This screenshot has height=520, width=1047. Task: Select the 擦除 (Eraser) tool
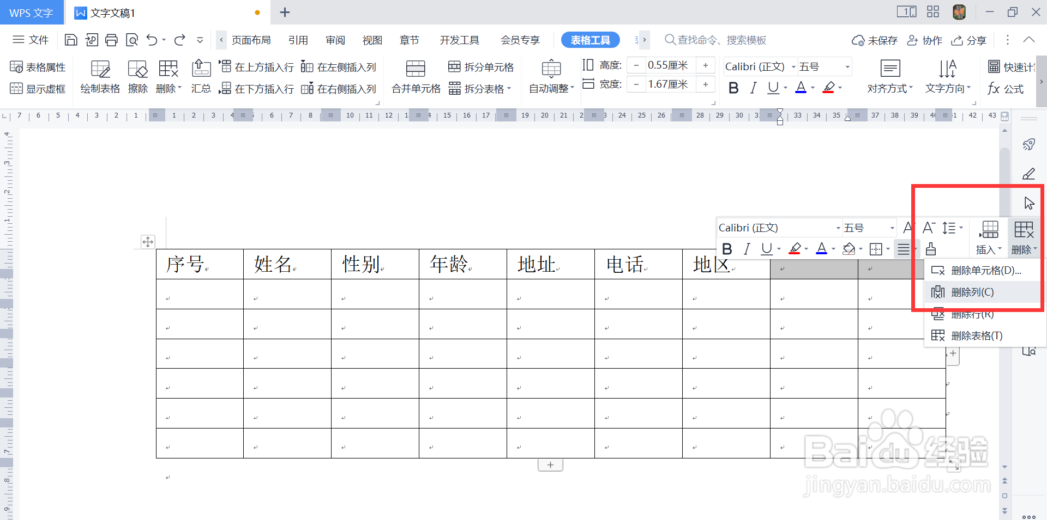tap(137, 75)
